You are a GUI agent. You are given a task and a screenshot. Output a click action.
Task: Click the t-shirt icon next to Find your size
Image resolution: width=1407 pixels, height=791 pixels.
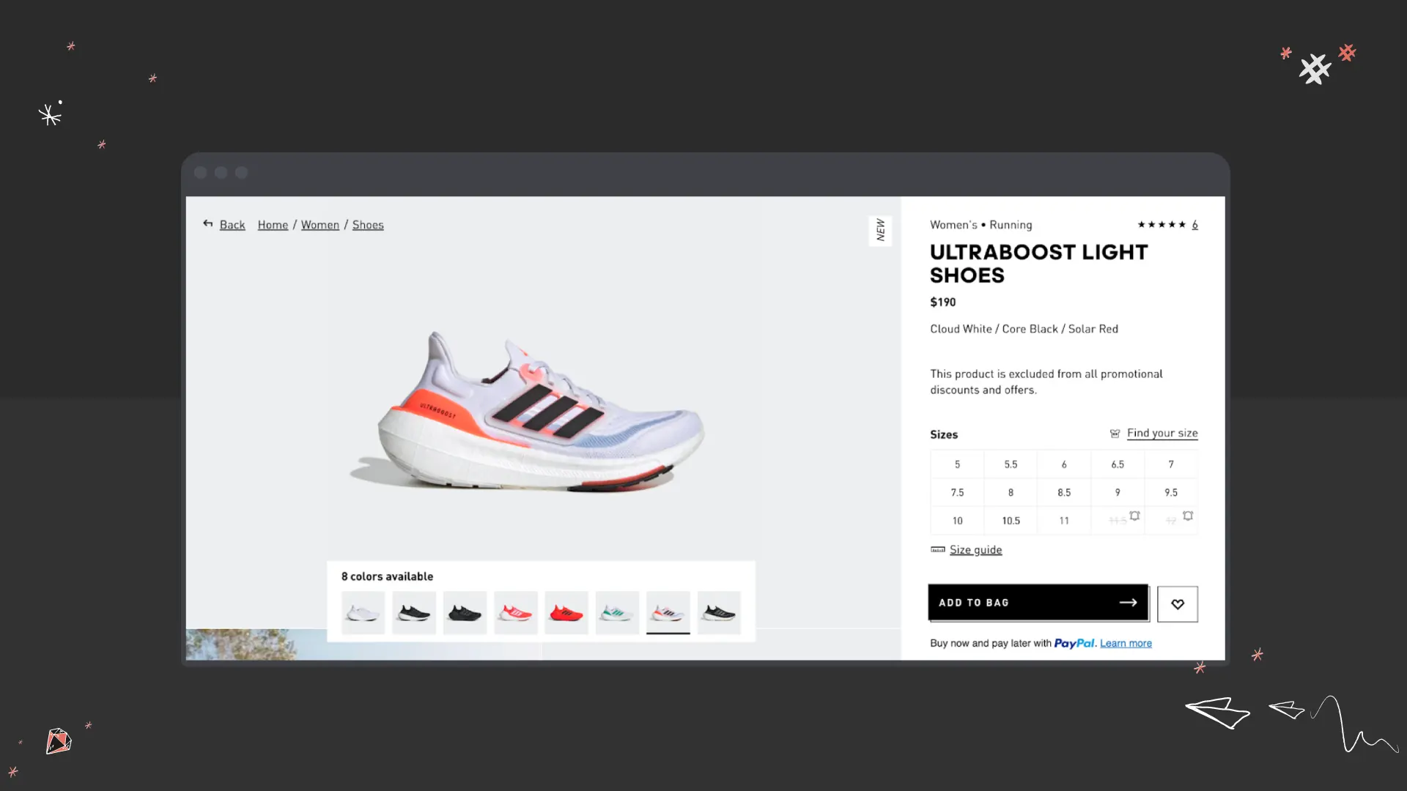coord(1115,433)
